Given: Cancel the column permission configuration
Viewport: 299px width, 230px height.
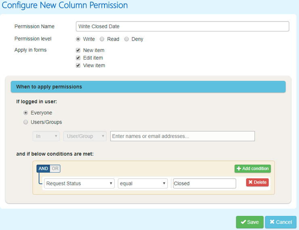Looking at the screenshot, I should coord(281,222).
